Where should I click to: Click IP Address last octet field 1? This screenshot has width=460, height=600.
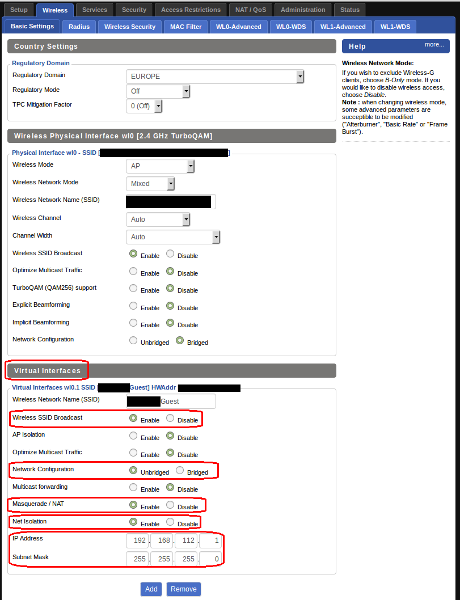210,540
